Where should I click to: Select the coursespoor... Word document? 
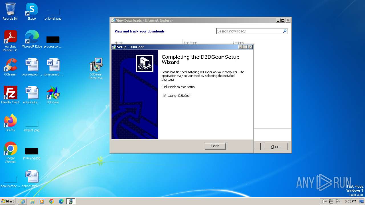(x=32, y=67)
